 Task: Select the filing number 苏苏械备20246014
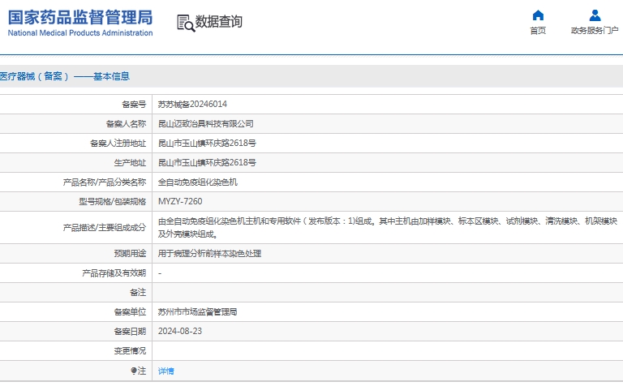tap(192, 105)
